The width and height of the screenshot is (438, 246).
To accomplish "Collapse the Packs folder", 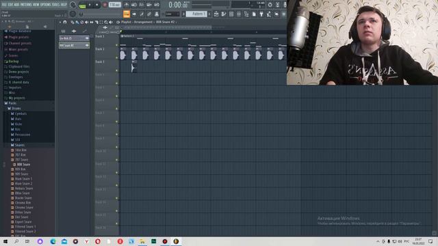I will click(12, 103).
